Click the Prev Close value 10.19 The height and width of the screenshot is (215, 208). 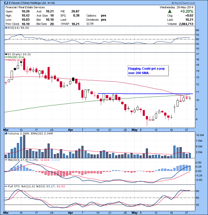click(x=25, y=24)
